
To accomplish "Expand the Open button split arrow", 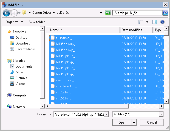I will 134,122.
